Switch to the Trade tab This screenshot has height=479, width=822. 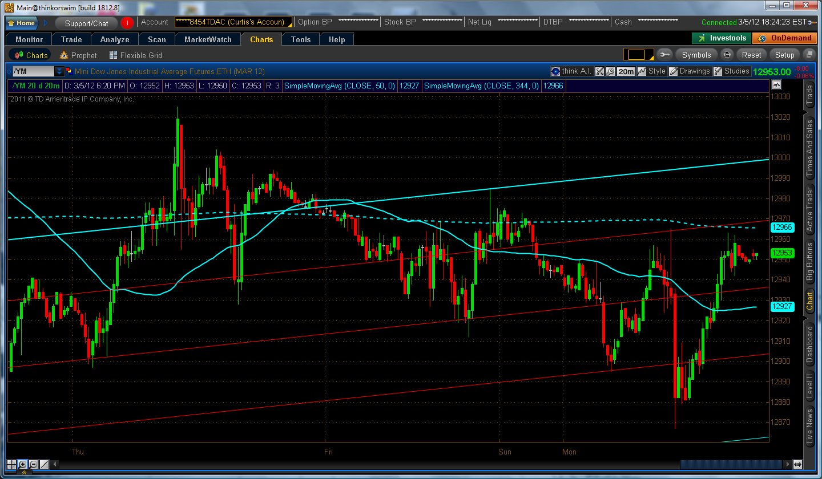pyautogui.click(x=72, y=39)
